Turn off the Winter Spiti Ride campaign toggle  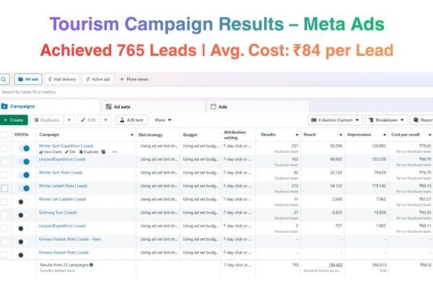point(24,175)
